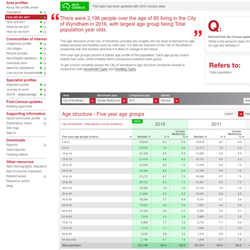Viewport: 250px width, 250px height.
Task: Click the 2011 column header
Action: pyautogui.click(x=216, y=124)
